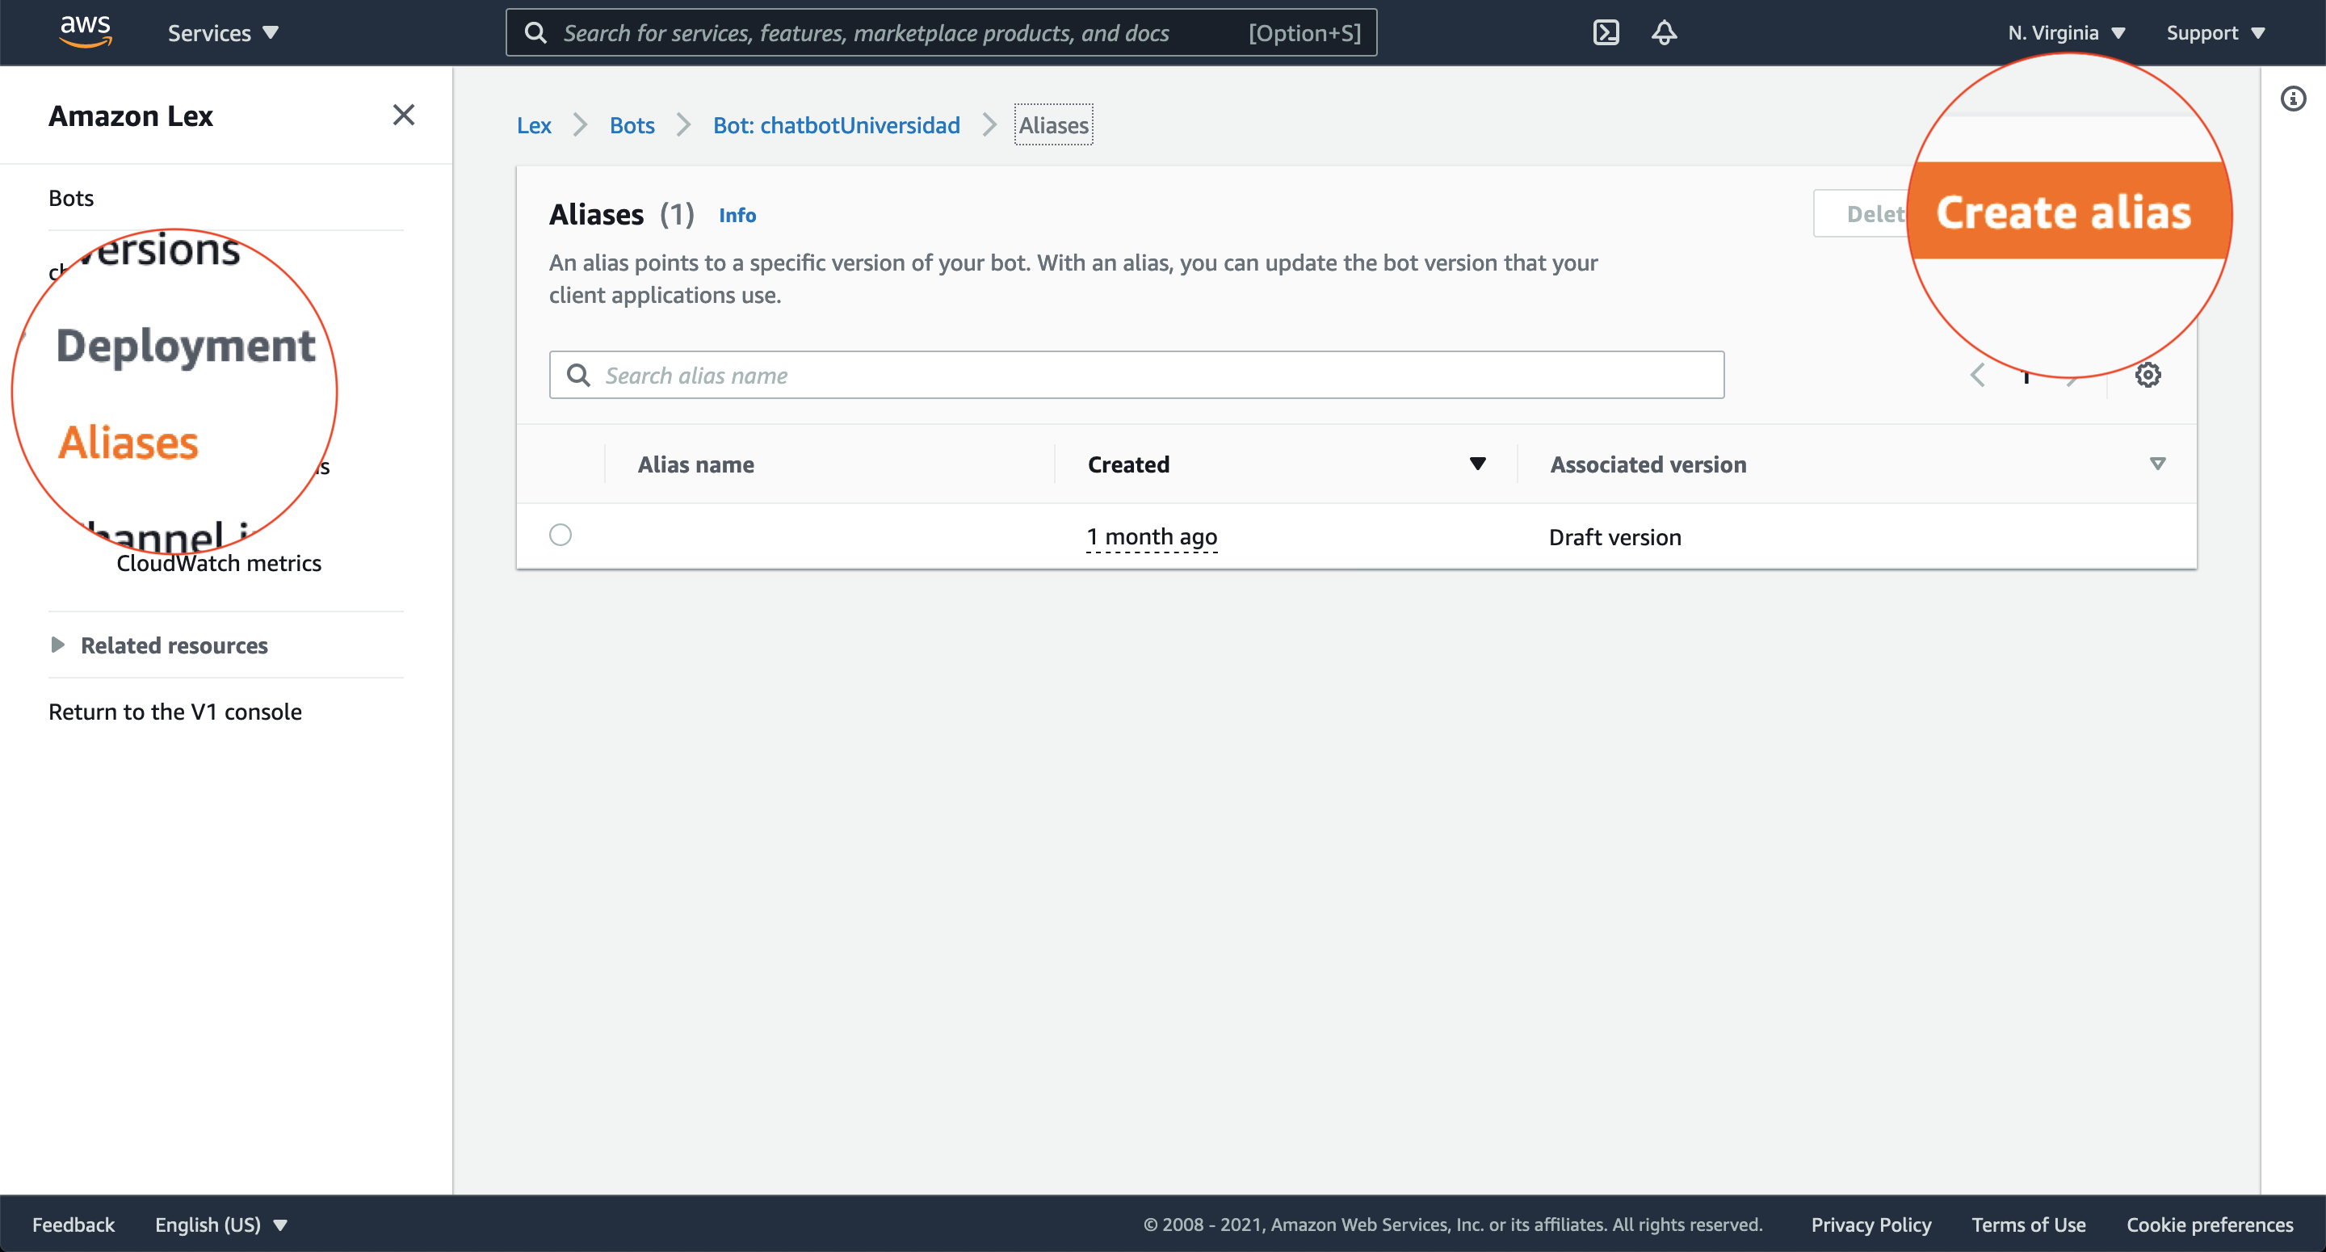The image size is (2326, 1252).
Task: Click the Search alias name field
Action: click(x=1135, y=375)
